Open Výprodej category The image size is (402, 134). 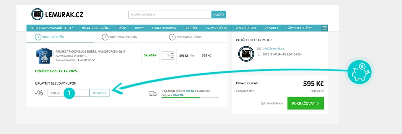tap(271, 28)
